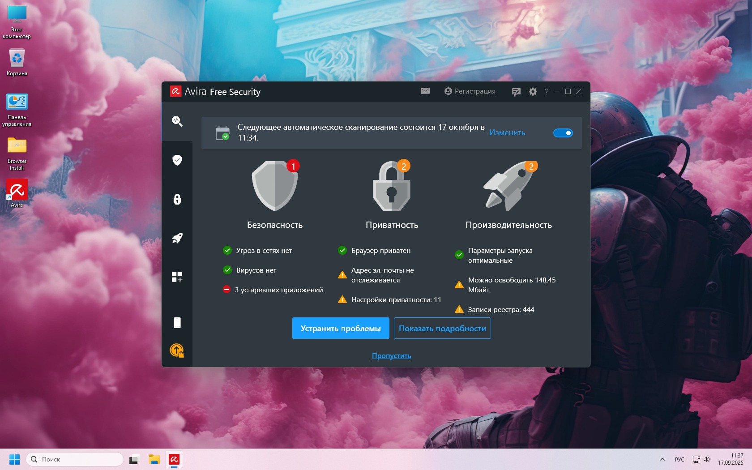This screenshot has width=752, height=470.
Task: Click the Регистрация account link
Action: pos(470,91)
